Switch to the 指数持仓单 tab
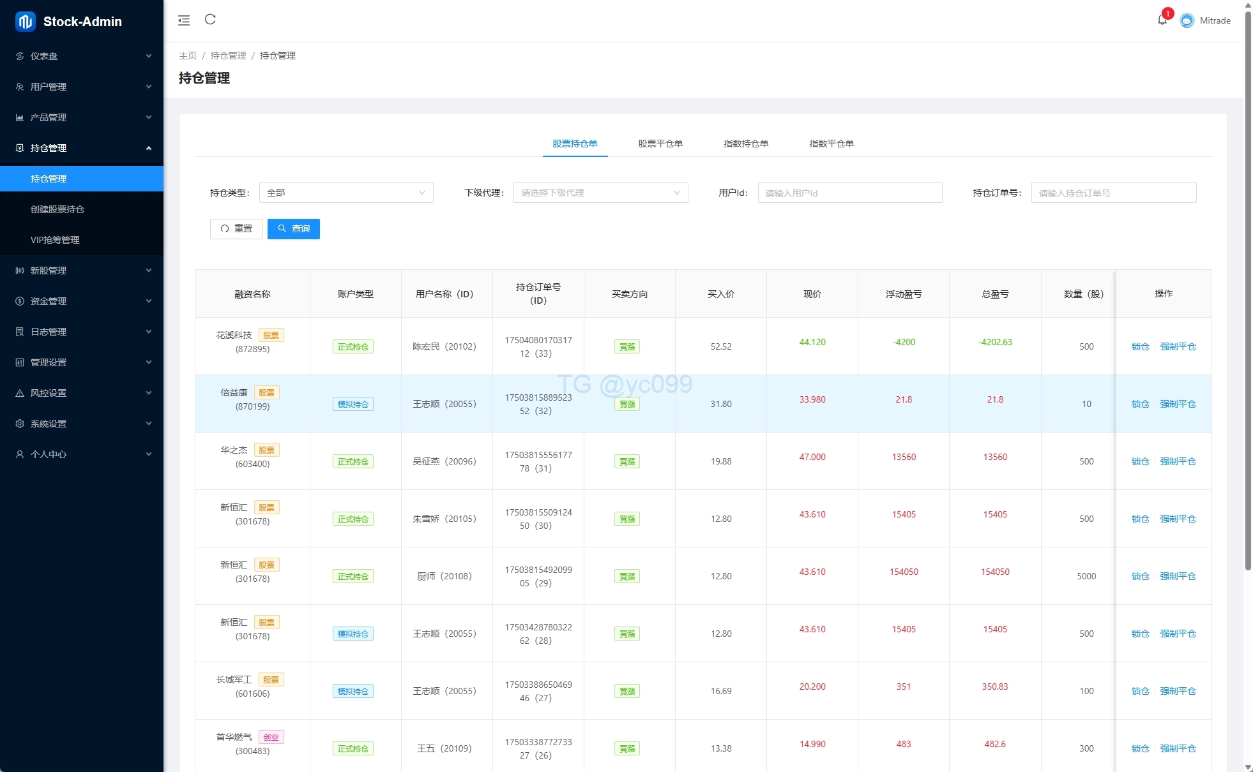The image size is (1253, 772). (745, 144)
